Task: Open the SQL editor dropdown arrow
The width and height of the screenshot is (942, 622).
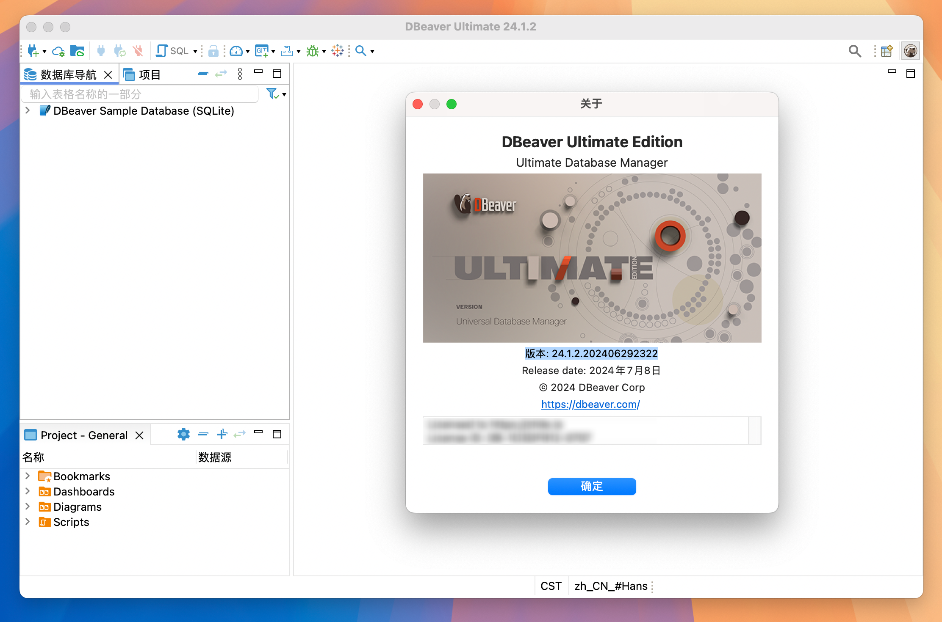Action: [x=195, y=52]
